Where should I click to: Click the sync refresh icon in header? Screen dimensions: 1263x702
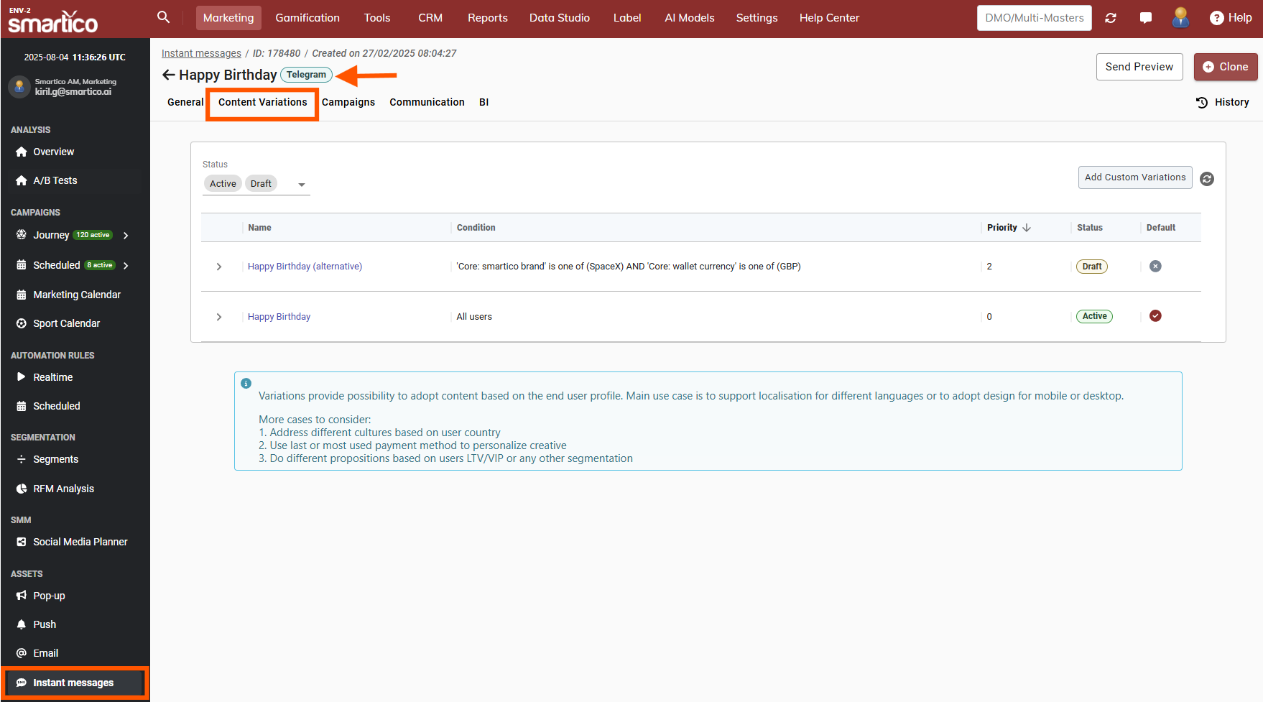[x=1111, y=18]
